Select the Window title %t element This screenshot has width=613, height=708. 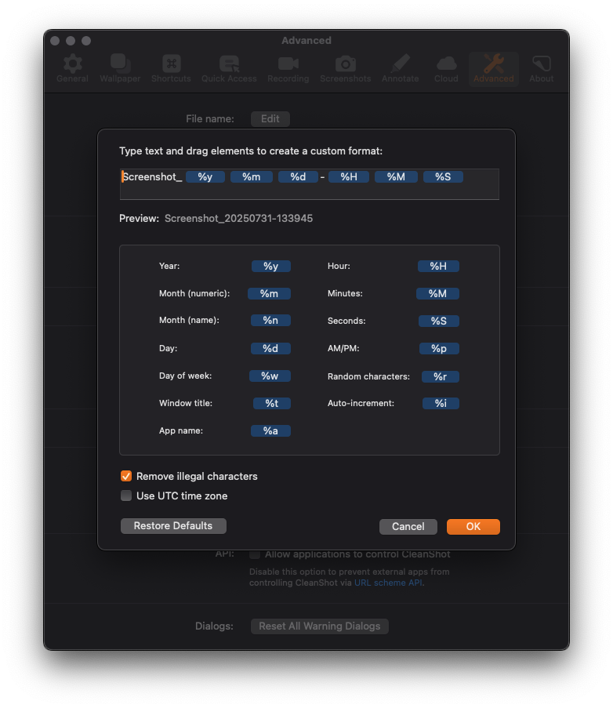pyautogui.click(x=272, y=403)
